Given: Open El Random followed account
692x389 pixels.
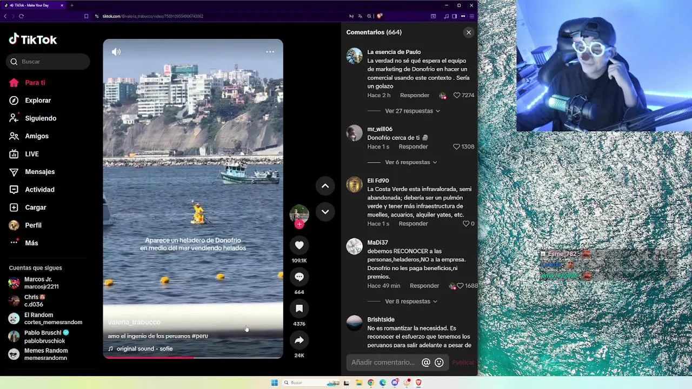Looking at the screenshot, I should tap(45, 319).
